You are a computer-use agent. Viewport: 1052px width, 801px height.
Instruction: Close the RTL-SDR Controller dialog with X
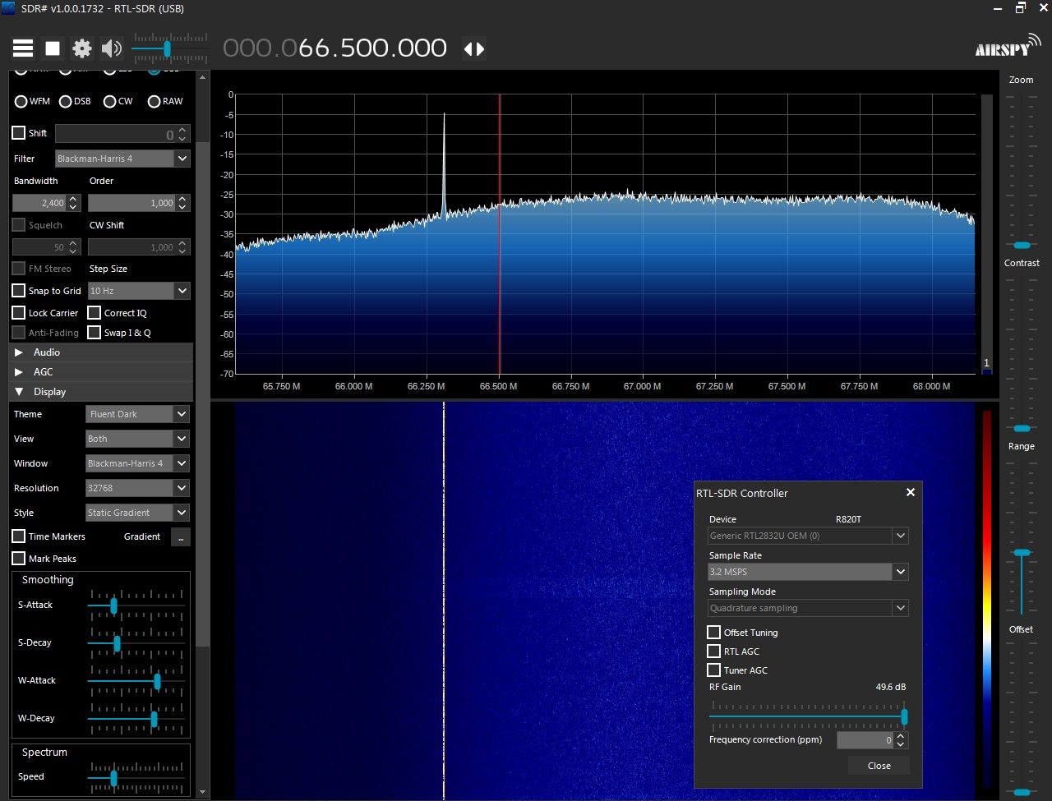click(x=910, y=492)
